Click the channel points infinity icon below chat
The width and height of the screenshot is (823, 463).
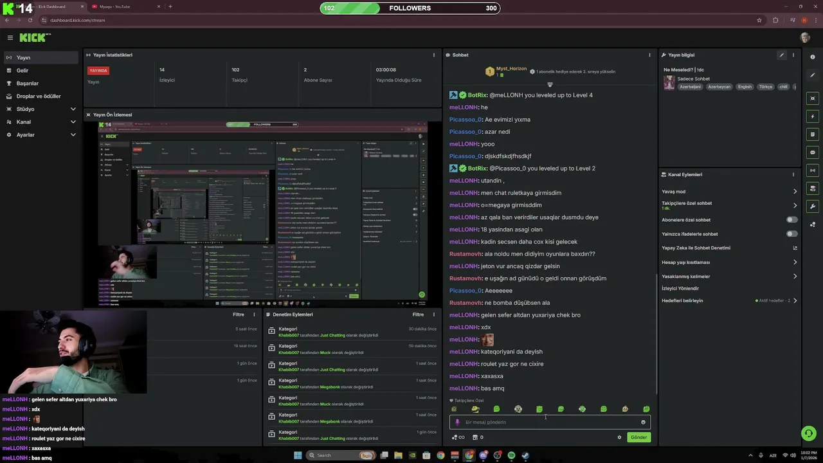(x=458, y=437)
